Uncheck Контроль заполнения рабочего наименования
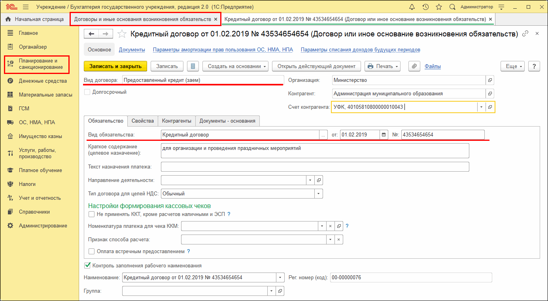The image size is (548, 301). [87, 265]
